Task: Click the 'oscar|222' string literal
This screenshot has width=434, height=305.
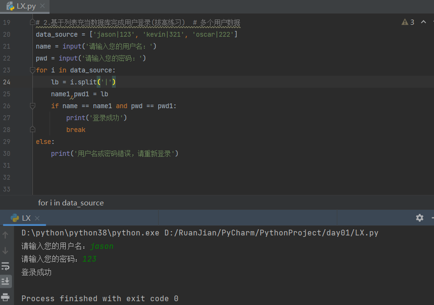Action: point(213,35)
